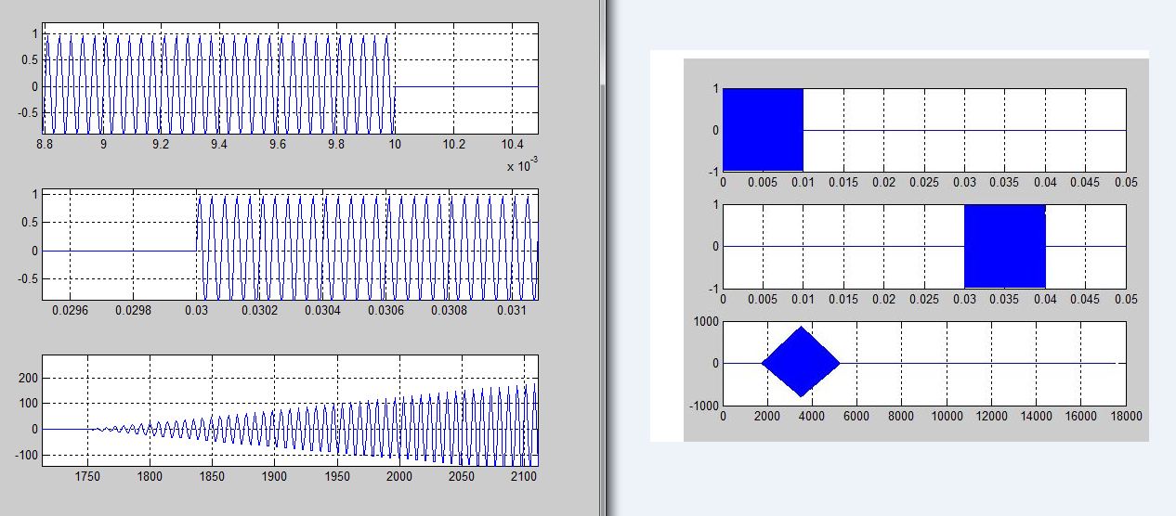Click the -100 y-axis tick label
Image resolution: width=1176 pixels, height=516 pixels.
[x=25, y=455]
